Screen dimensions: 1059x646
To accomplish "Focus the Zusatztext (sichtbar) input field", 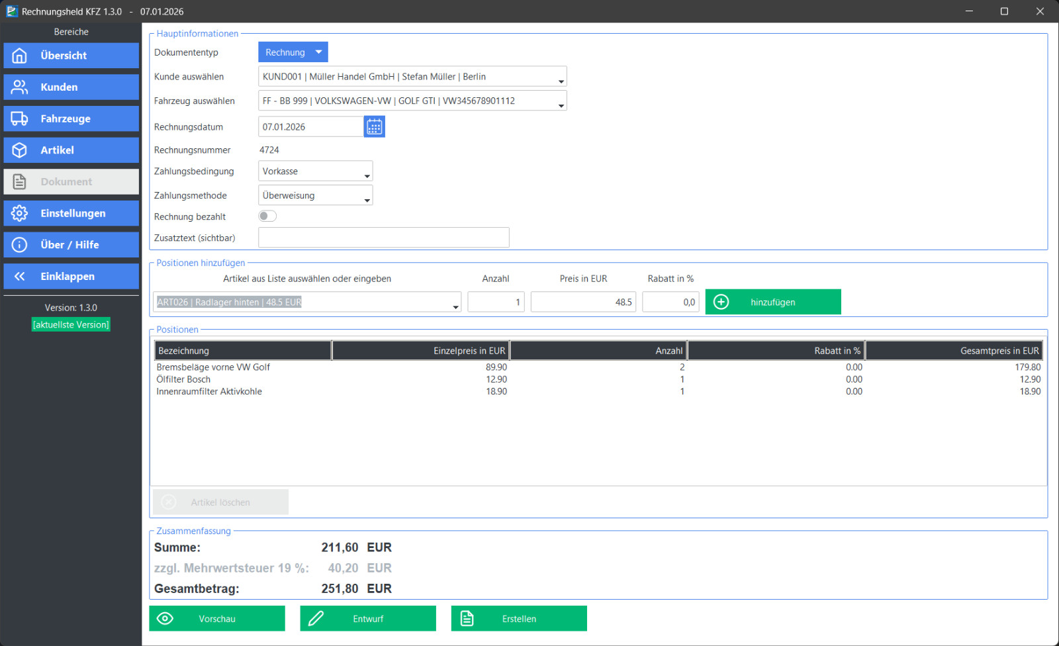I will pos(384,238).
